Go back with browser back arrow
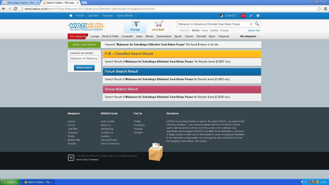Screen dimensions: 329x185 click(x=4, y=9)
